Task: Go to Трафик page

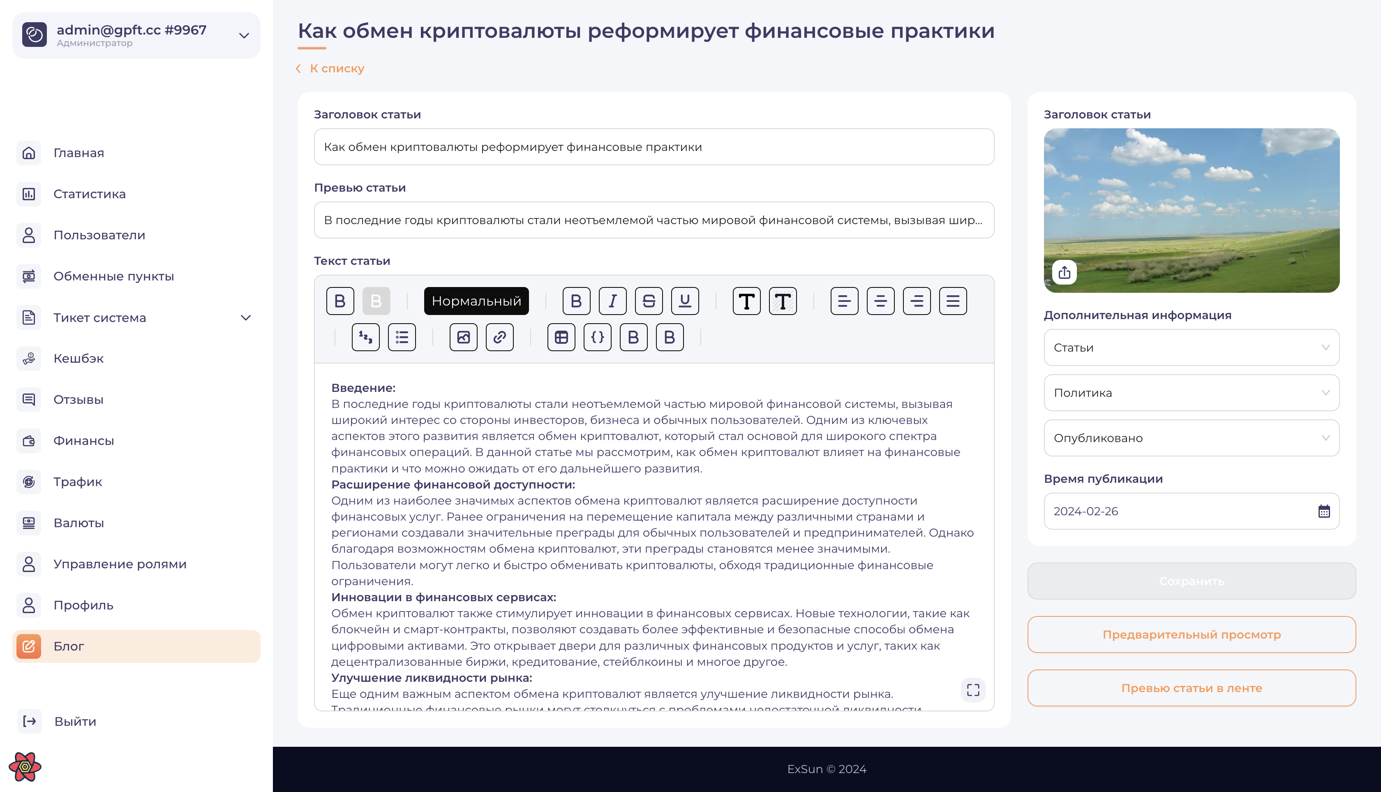Action: [x=136, y=482]
